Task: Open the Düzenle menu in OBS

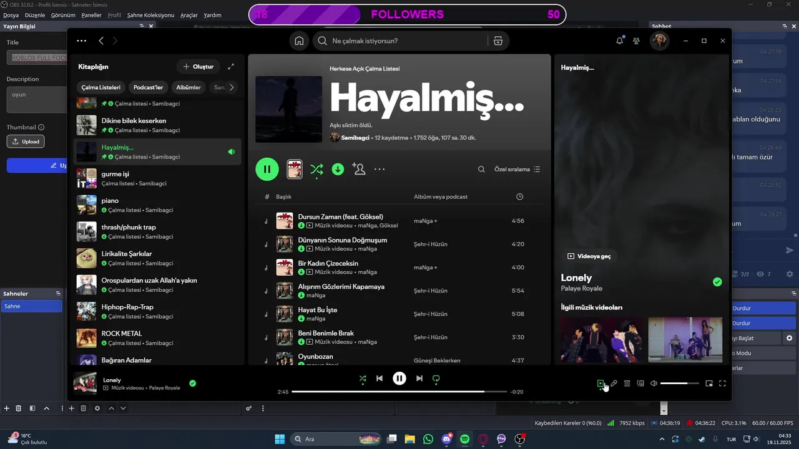Action: click(x=35, y=15)
